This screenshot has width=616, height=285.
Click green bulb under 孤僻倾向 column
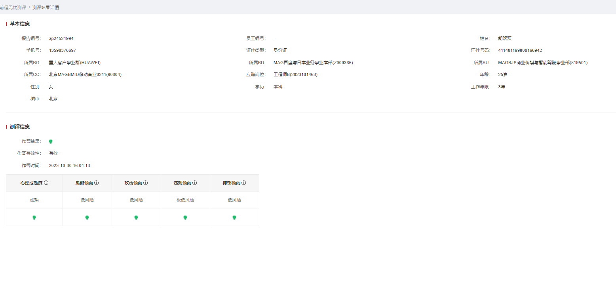point(87,217)
